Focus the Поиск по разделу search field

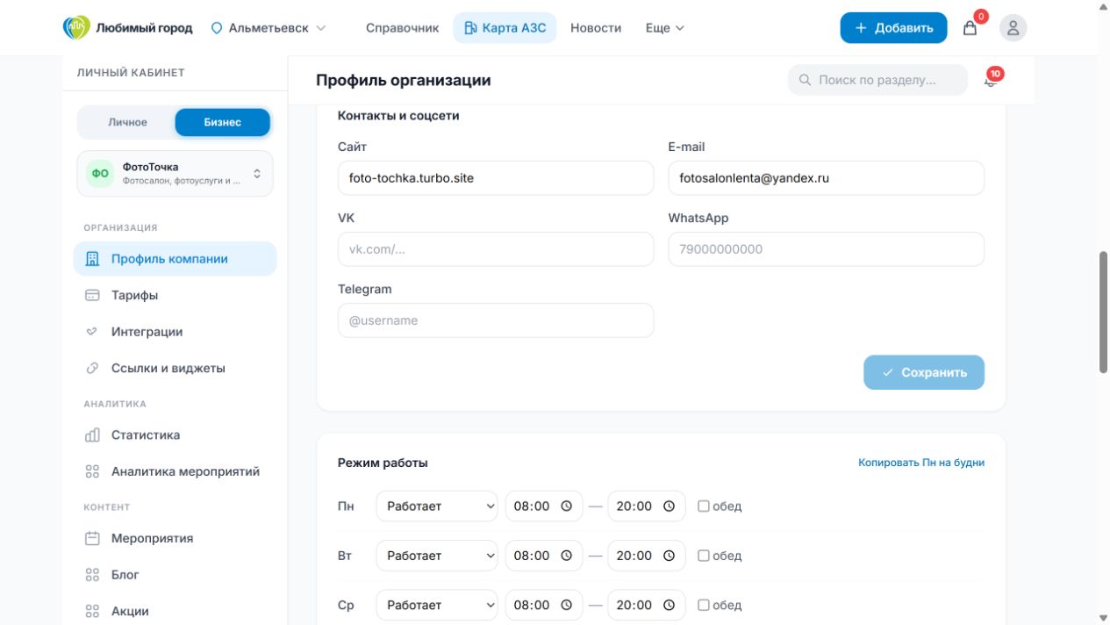click(877, 80)
